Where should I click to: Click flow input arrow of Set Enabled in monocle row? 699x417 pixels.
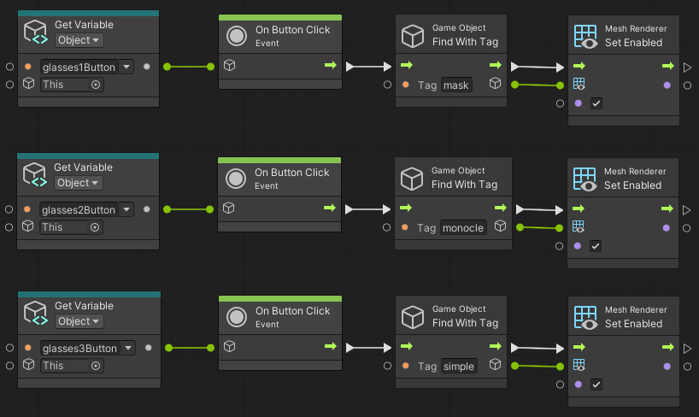579,208
